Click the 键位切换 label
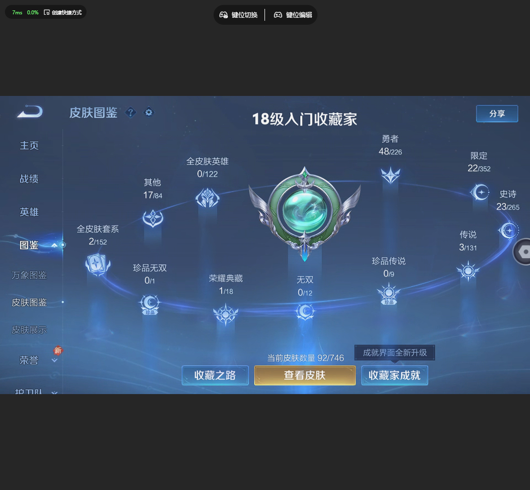 245,15
